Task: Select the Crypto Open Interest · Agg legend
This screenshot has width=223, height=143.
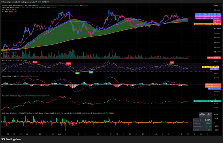Action: [x=11, y=96]
